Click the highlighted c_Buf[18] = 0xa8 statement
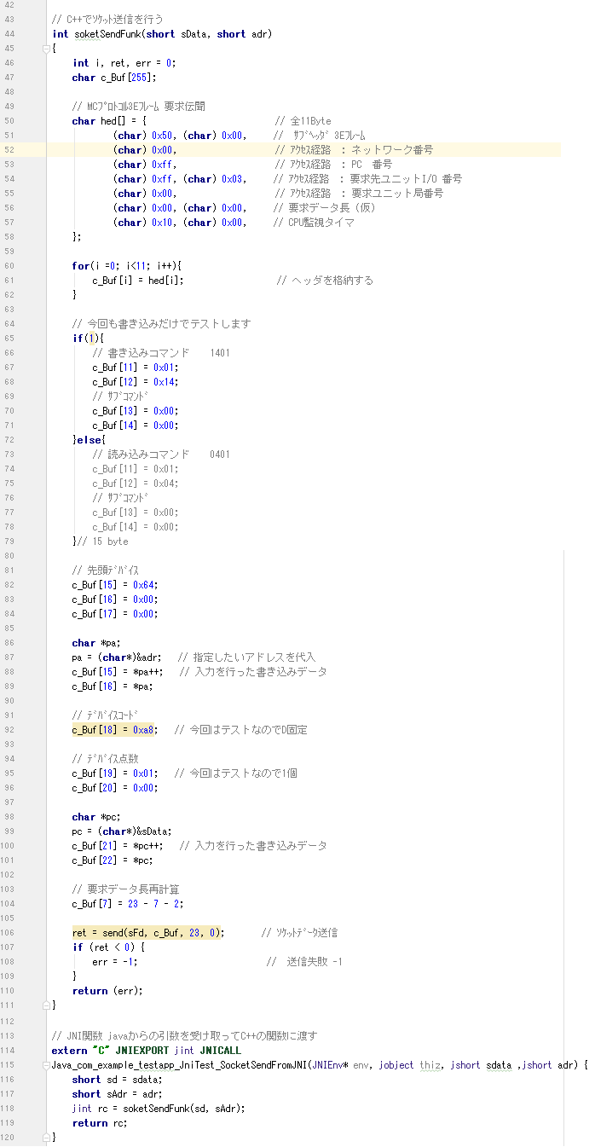The image size is (595, 1147). pyautogui.click(x=114, y=730)
